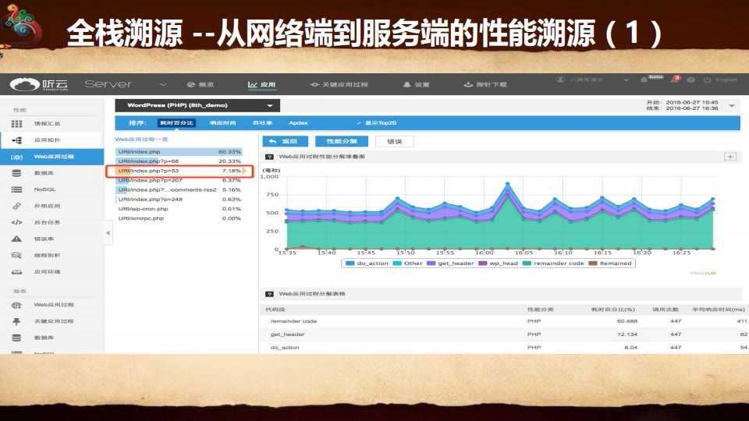749x421 pixels.
Task: Open WordPress (PHP) application dropdown
Action: click(197, 105)
